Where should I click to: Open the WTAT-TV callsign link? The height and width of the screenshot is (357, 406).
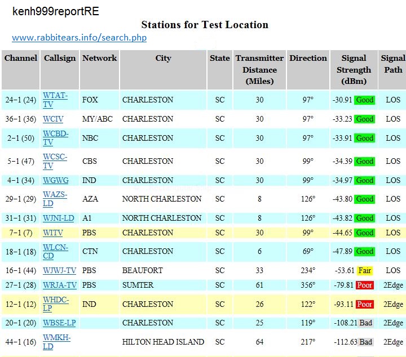click(55, 100)
